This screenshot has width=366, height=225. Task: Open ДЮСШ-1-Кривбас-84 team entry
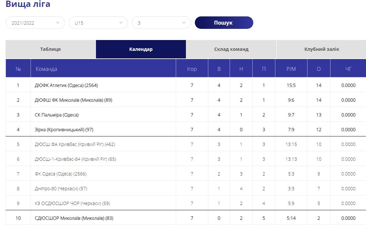pos(75,159)
